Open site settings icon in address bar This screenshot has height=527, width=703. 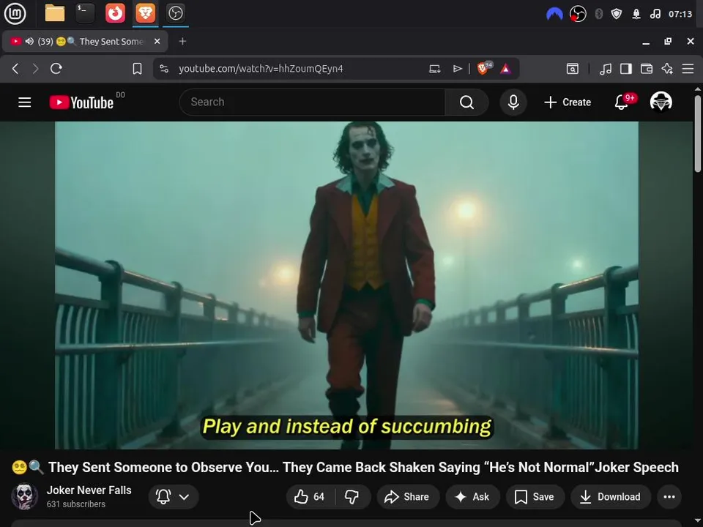[x=164, y=69]
